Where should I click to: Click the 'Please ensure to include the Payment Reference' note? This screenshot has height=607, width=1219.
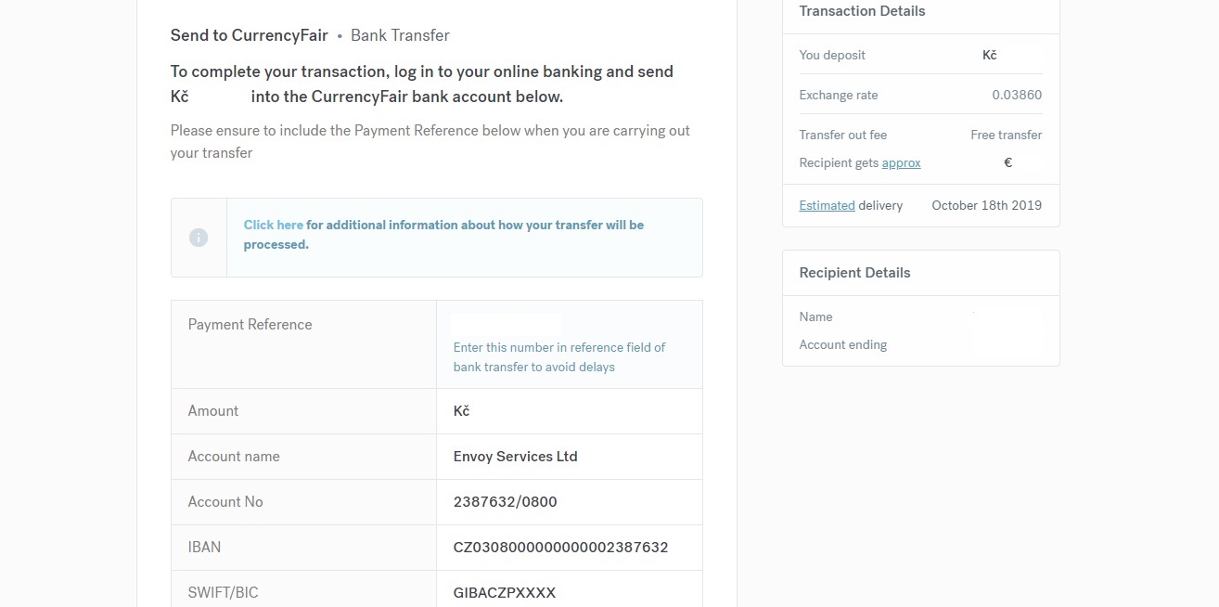coord(430,141)
